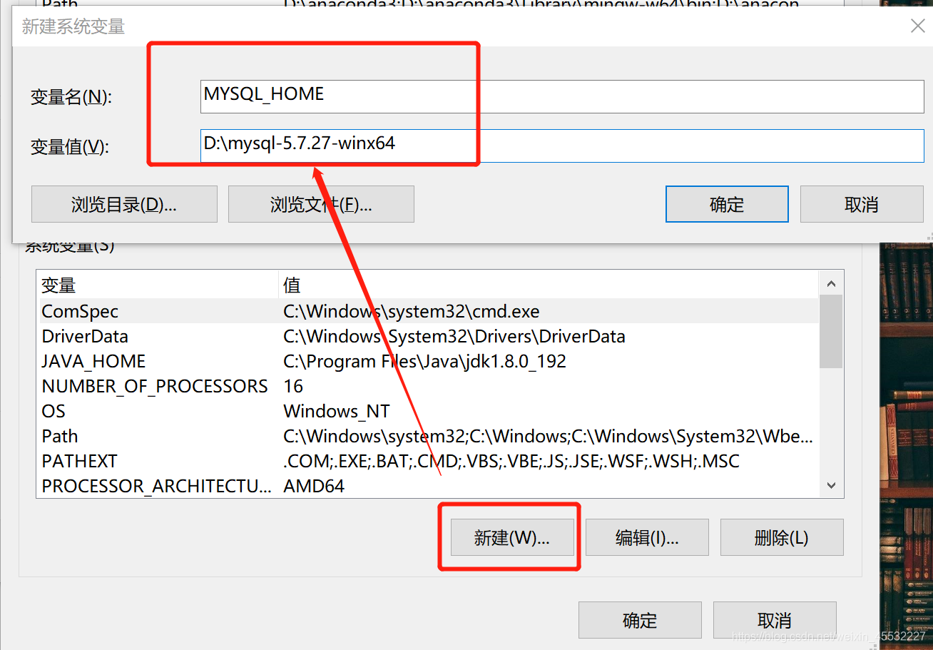Image resolution: width=933 pixels, height=650 pixels.
Task: Close the 新建系统变量 dialog
Action: click(917, 26)
